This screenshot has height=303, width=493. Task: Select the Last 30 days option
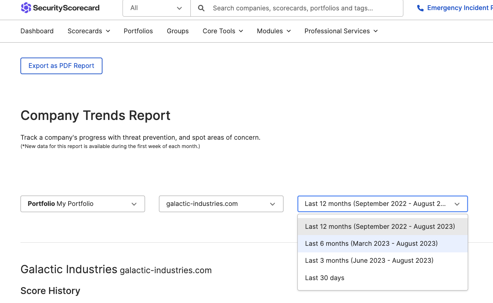pyautogui.click(x=383, y=278)
